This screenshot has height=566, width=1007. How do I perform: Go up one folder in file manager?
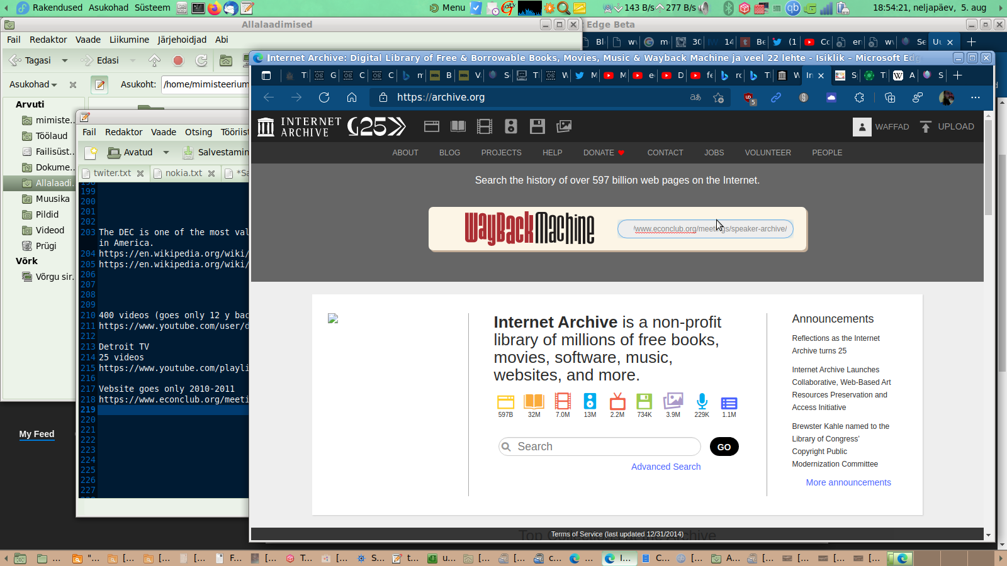[x=154, y=60]
